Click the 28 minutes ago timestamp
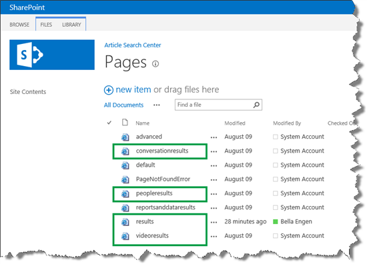 (x=246, y=222)
